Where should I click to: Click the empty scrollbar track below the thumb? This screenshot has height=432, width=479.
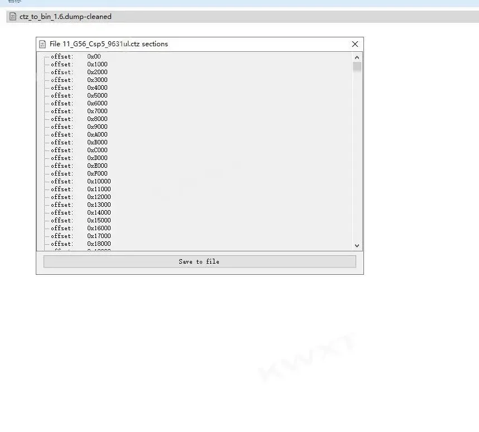pyautogui.click(x=357, y=157)
